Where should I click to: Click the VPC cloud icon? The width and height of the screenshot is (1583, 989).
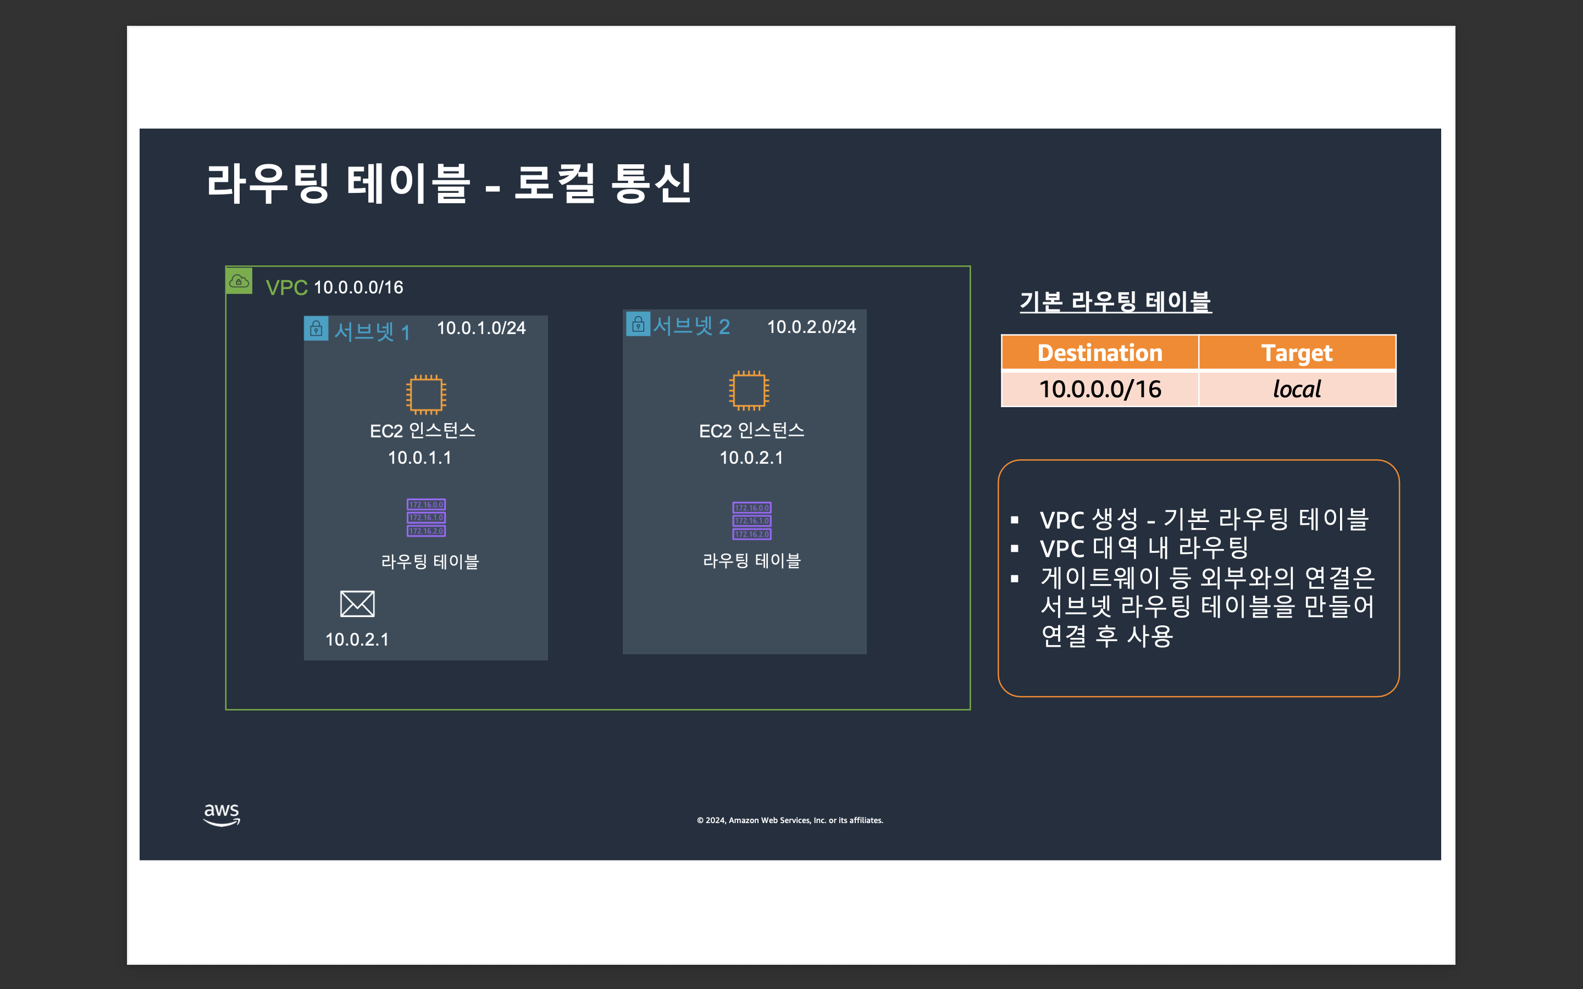pos(239,281)
